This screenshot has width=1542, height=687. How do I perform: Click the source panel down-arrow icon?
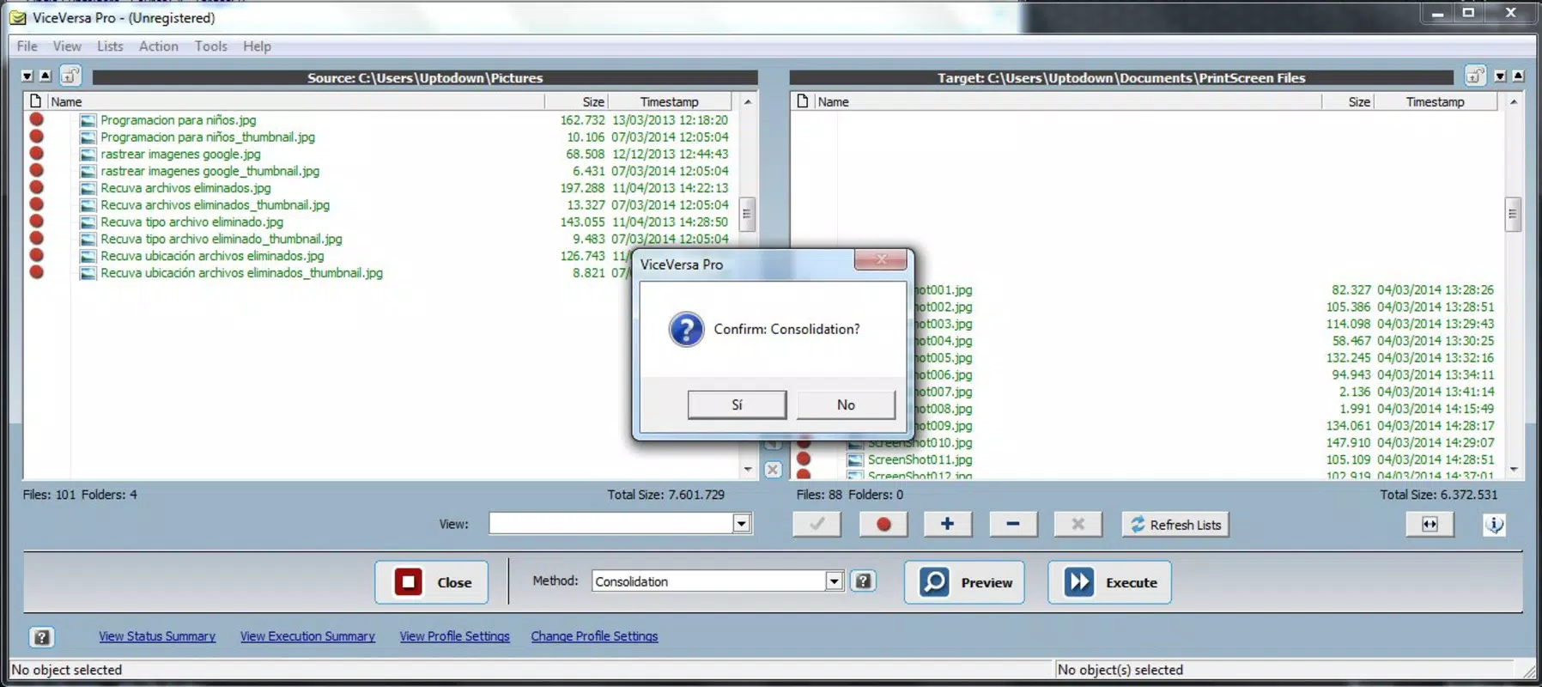pos(27,76)
